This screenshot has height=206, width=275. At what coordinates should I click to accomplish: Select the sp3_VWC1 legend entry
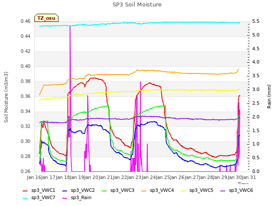point(39,191)
